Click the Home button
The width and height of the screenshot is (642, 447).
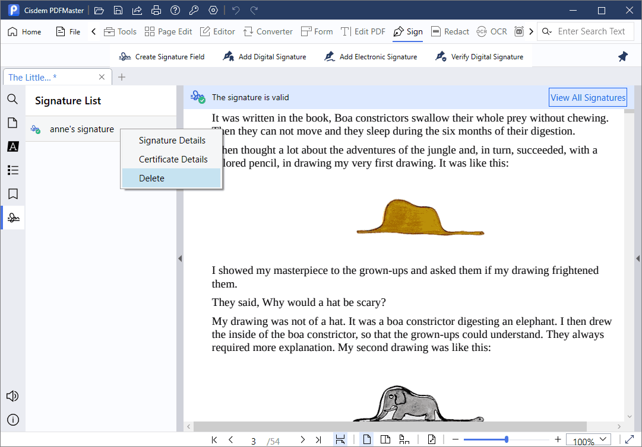(x=24, y=31)
